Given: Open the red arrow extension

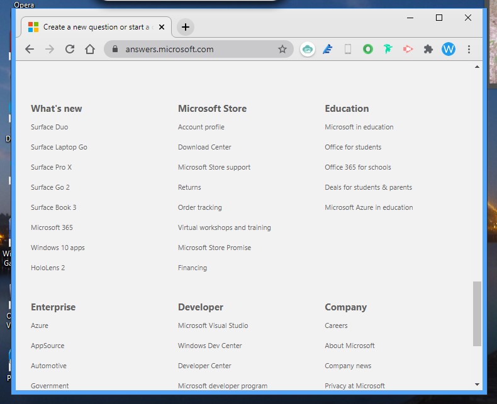Looking at the screenshot, I should click(x=408, y=49).
